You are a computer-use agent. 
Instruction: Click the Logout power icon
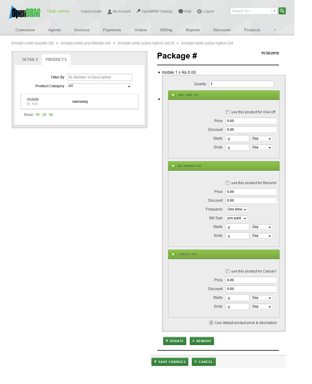coord(199,11)
